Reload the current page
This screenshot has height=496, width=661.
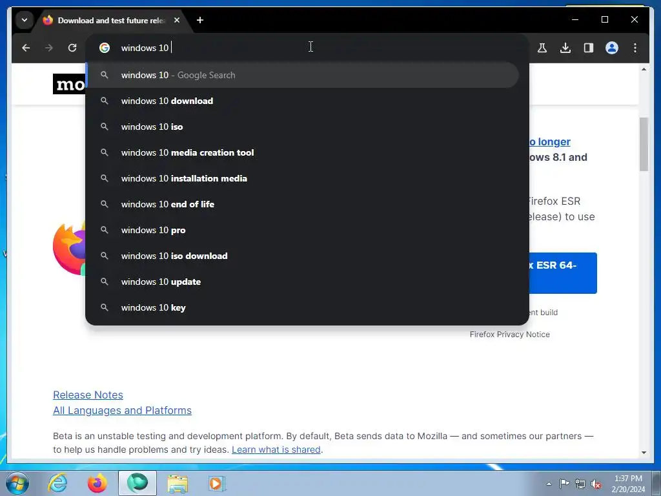[x=72, y=48]
